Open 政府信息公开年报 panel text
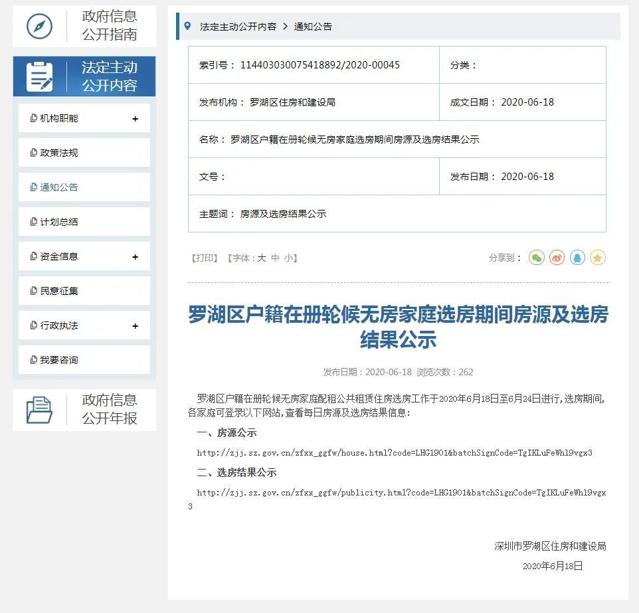Image resolution: width=639 pixels, height=613 pixels. click(110, 409)
